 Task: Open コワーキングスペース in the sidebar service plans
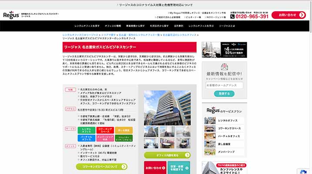pos(224,128)
